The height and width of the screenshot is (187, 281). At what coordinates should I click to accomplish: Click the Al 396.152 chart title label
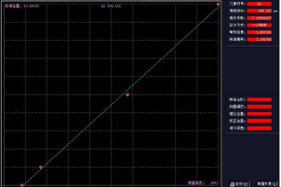pos(111,6)
